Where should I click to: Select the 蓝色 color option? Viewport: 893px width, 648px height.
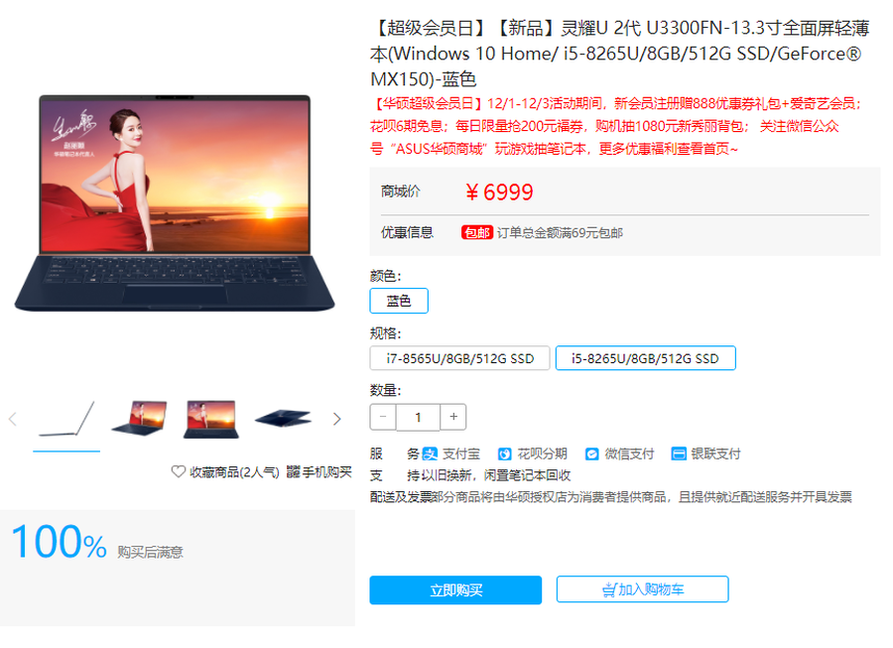pos(399,301)
